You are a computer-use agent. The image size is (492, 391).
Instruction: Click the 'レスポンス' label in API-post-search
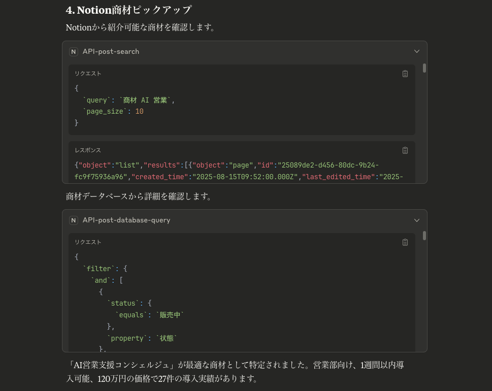88,150
